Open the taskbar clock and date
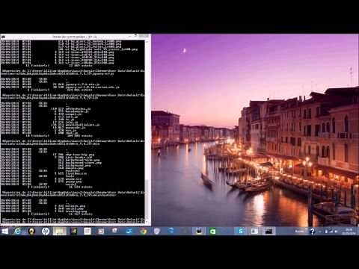This screenshot has height=269, width=359. (349, 232)
